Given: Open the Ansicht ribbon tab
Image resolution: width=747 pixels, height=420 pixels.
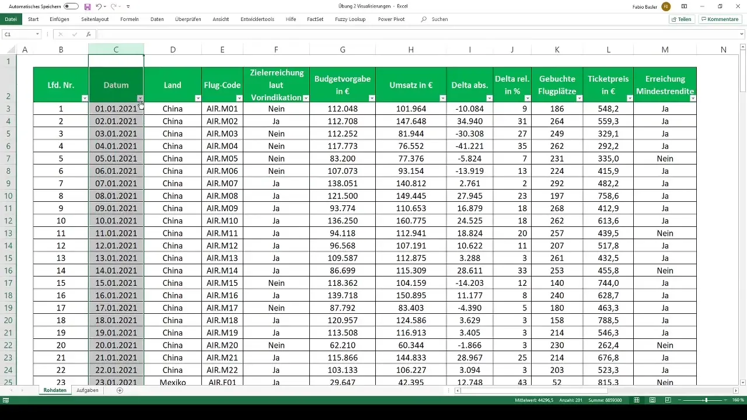Looking at the screenshot, I should (x=221, y=19).
